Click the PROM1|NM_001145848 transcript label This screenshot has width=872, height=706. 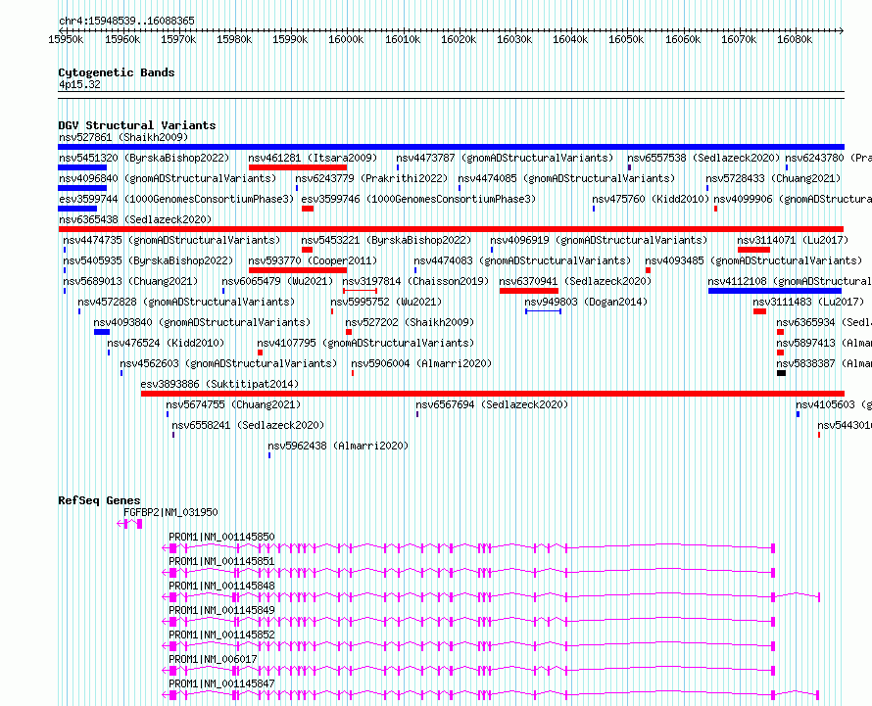click(x=221, y=586)
